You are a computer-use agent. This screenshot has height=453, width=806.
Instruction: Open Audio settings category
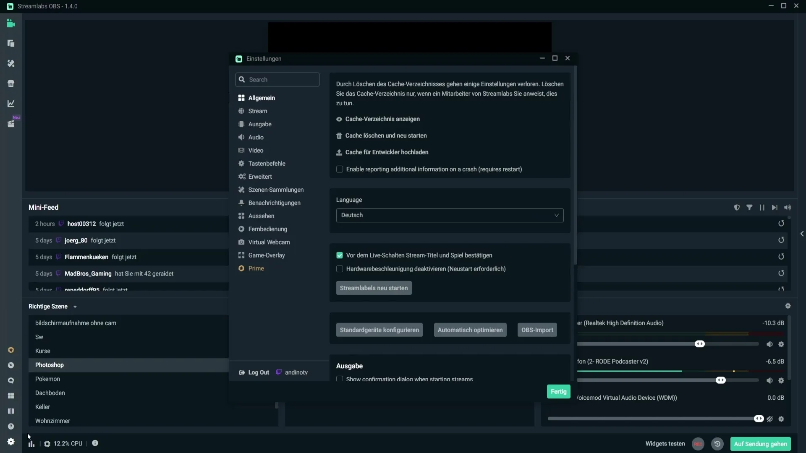point(256,137)
